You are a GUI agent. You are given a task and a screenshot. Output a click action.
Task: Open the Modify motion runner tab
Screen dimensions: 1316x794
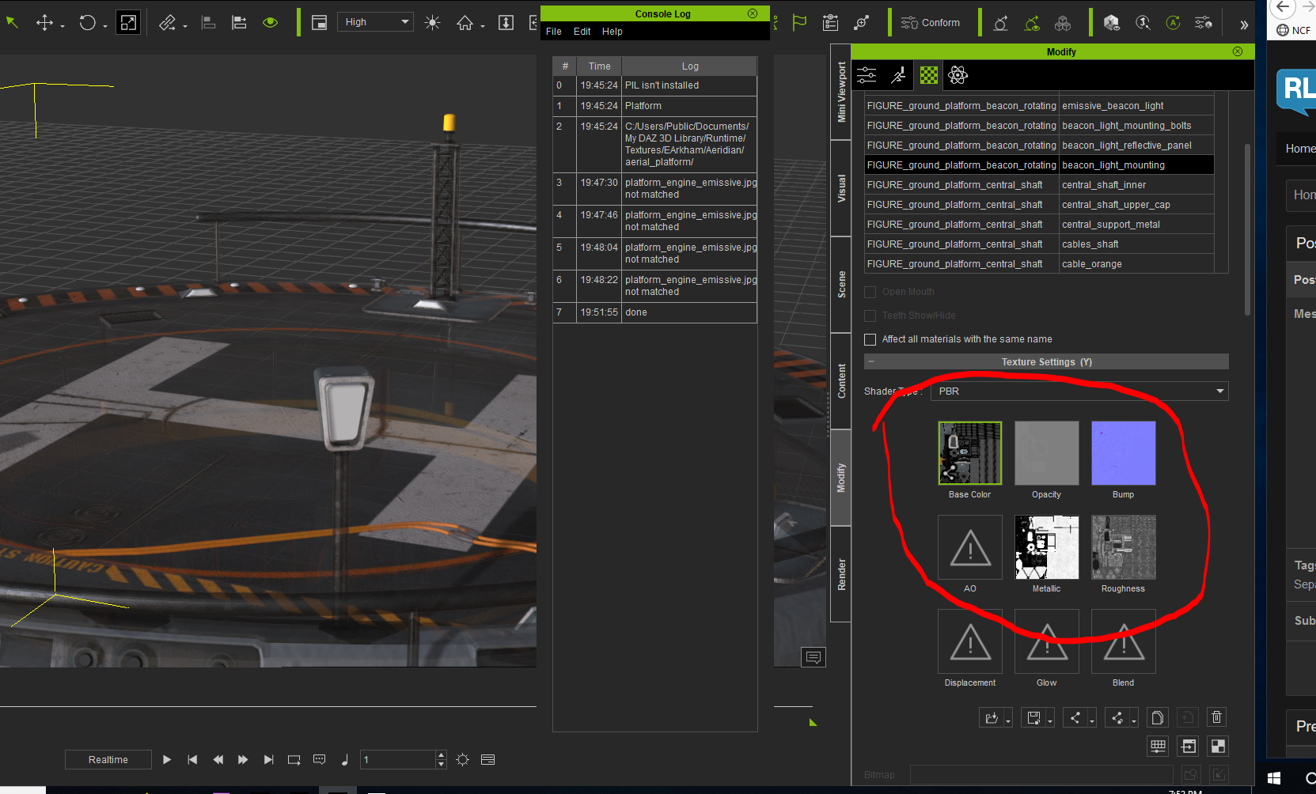pyautogui.click(x=898, y=75)
